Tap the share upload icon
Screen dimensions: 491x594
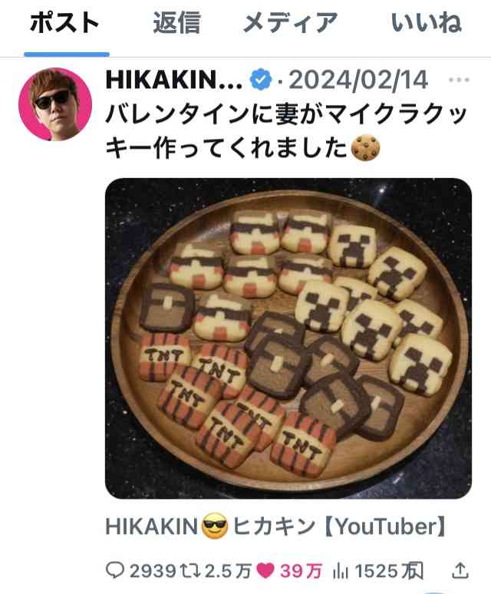[x=460, y=570]
